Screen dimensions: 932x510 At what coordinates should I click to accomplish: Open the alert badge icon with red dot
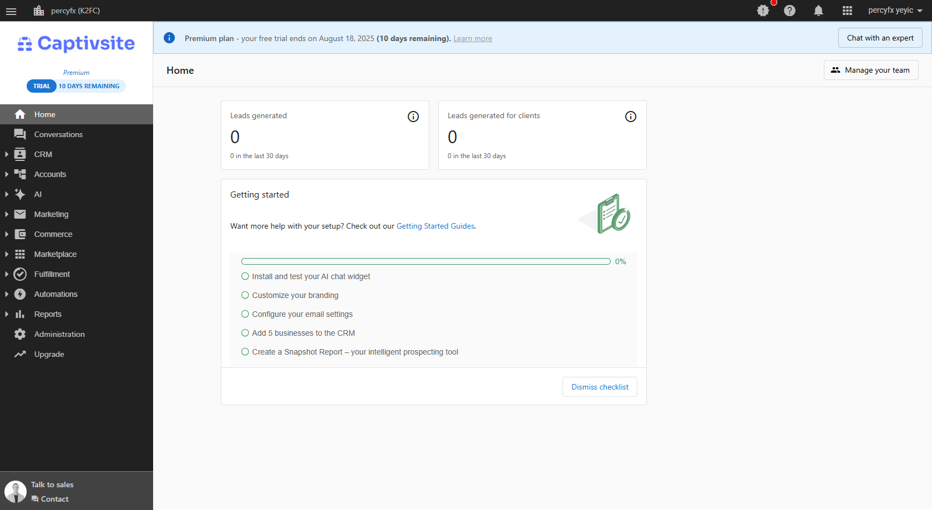point(763,11)
